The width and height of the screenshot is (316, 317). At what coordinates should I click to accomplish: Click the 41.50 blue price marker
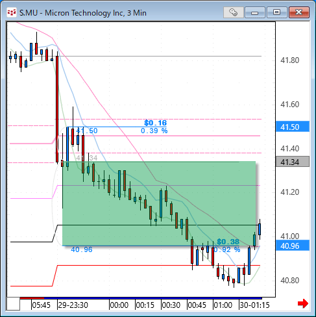(x=293, y=127)
